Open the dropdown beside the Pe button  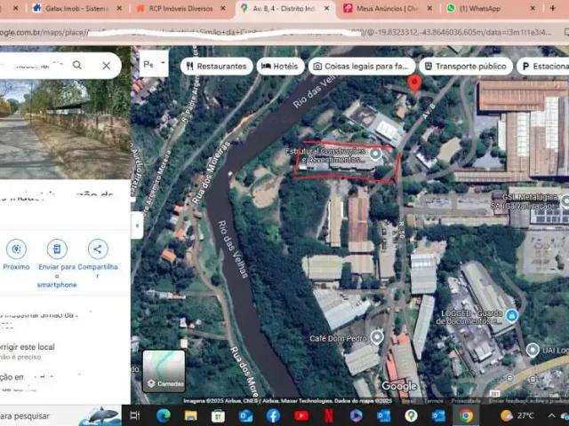pos(163,63)
